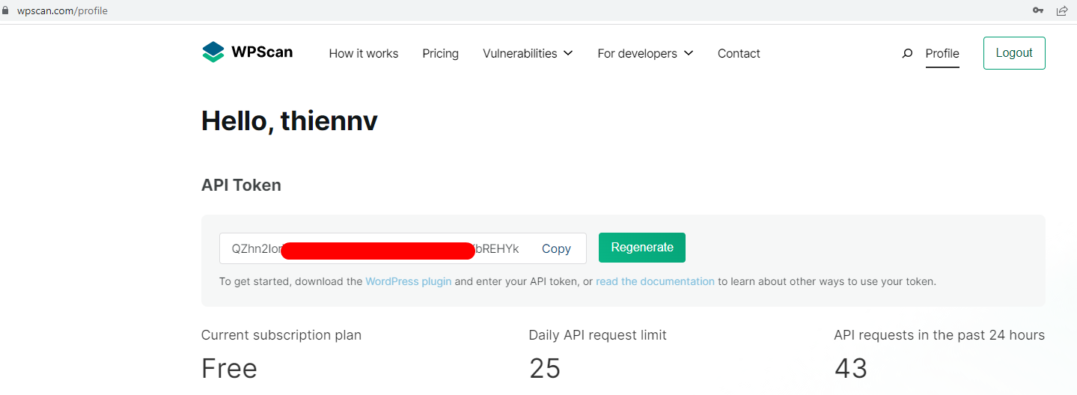Click the Free plan value
1077x395 pixels.
(229, 369)
